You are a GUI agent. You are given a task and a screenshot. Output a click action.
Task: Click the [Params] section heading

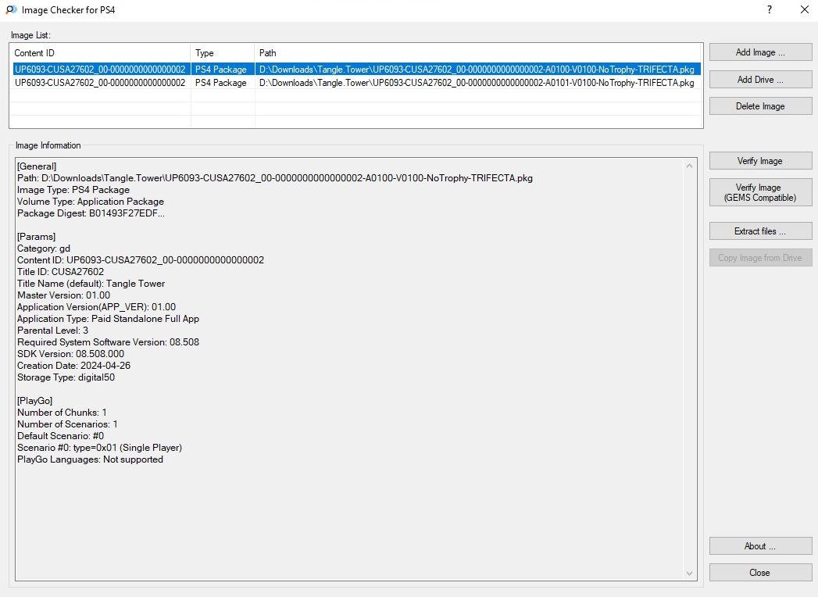[x=36, y=237]
